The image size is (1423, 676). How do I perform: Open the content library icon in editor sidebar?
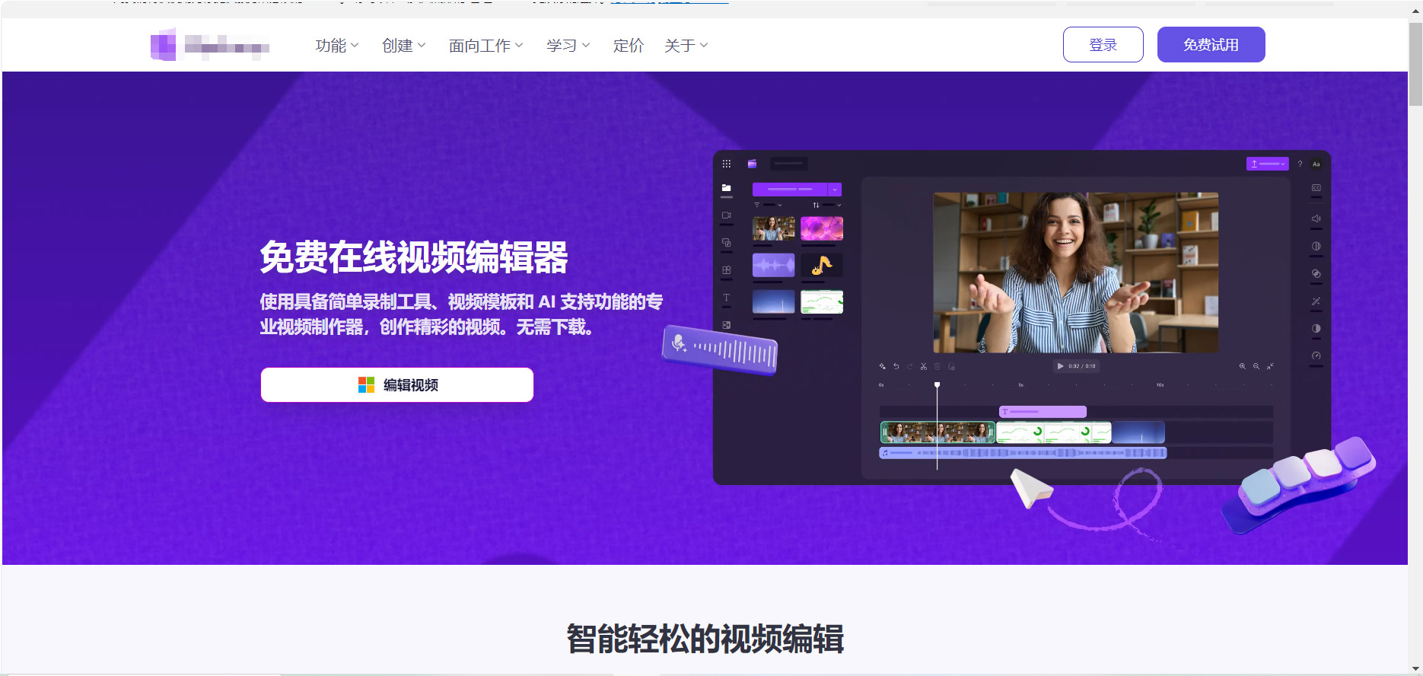(x=727, y=243)
